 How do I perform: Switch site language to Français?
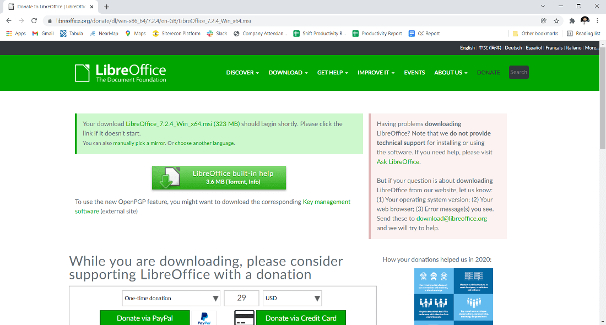pos(554,48)
